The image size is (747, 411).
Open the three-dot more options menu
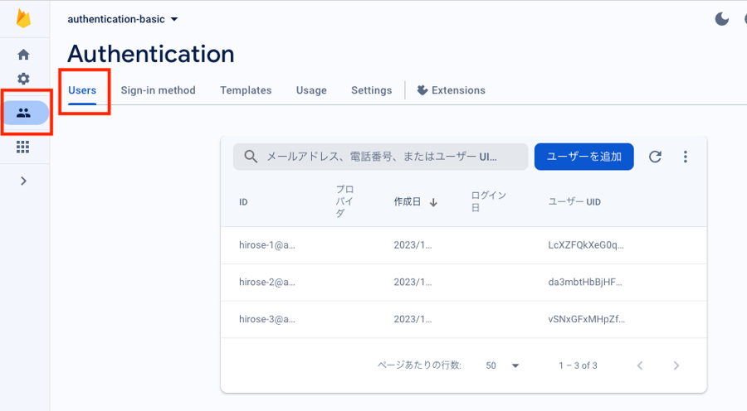[686, 157]
